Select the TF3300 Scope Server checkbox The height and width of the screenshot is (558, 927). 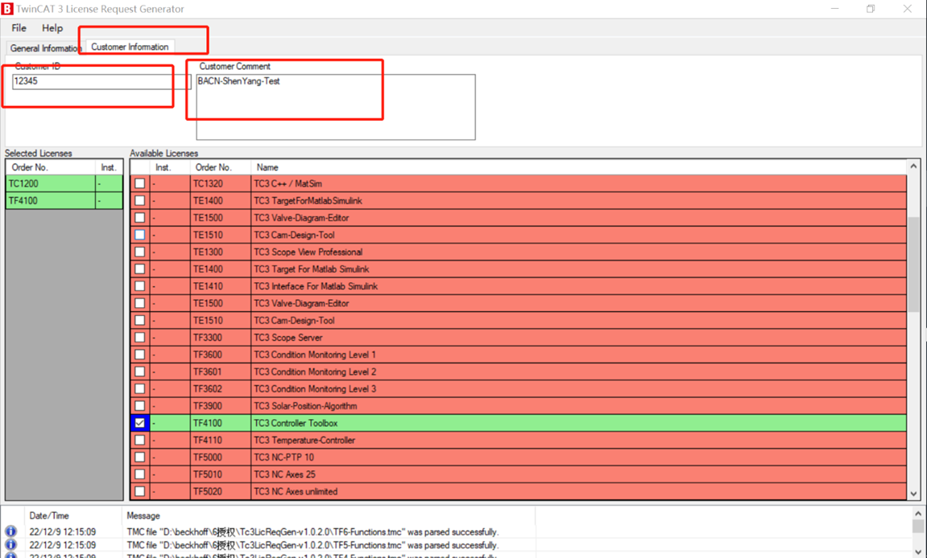(139, 337)
